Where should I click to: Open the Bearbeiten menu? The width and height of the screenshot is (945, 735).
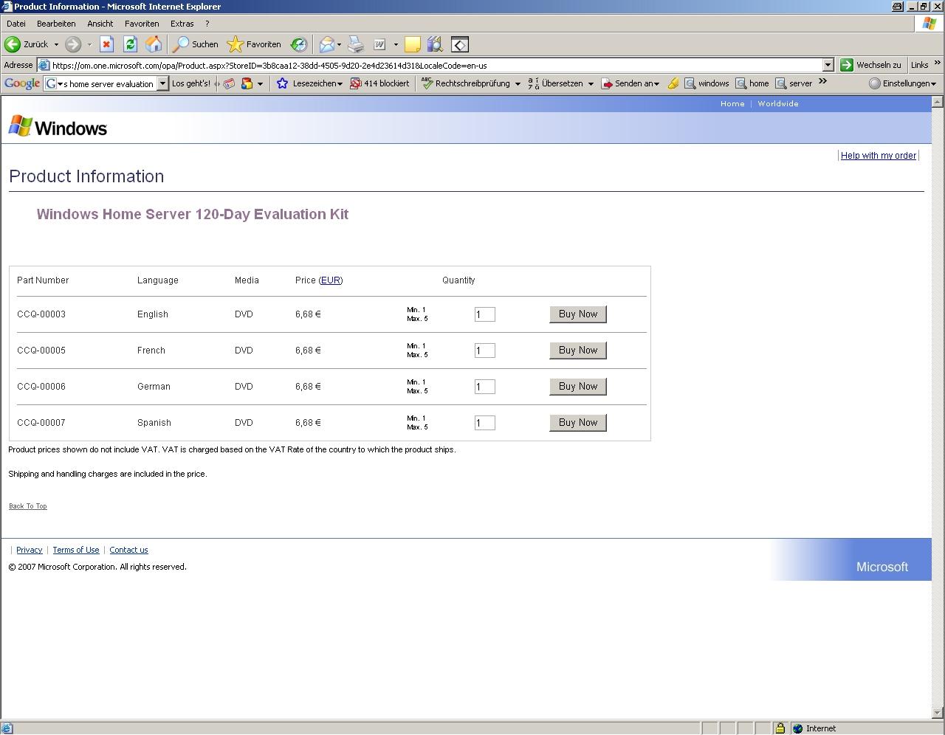(56, 24)
